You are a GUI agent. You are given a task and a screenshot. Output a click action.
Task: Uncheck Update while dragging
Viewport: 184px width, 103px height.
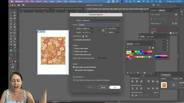[x=76, y=70]
